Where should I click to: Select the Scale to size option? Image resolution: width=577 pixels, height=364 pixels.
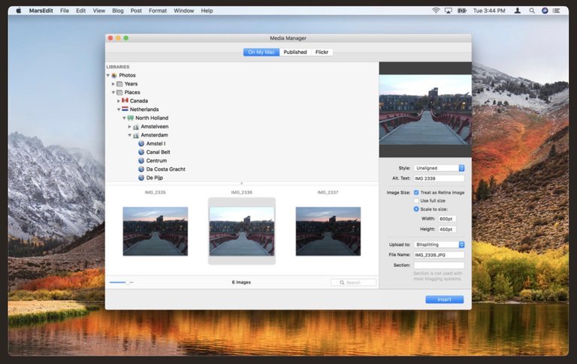click(416, 209)
